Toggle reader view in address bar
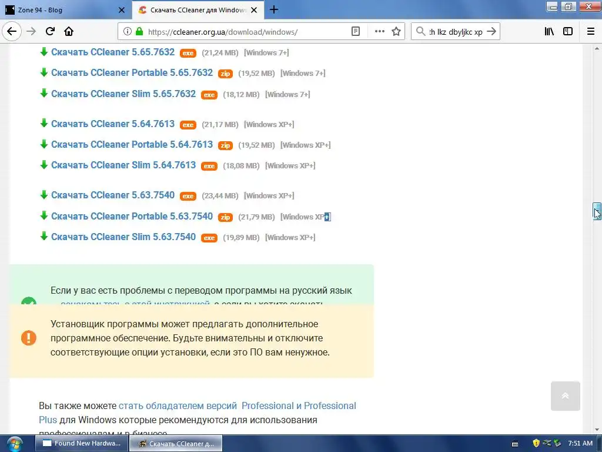The height and width of the screenshot is (452, 602). pyautogui.click(x=356, y=32)
